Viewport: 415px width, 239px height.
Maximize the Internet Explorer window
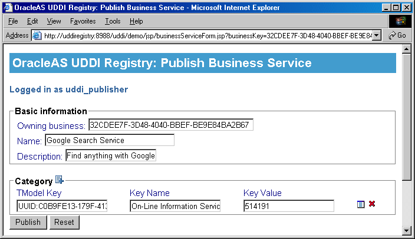pos(396,8)
